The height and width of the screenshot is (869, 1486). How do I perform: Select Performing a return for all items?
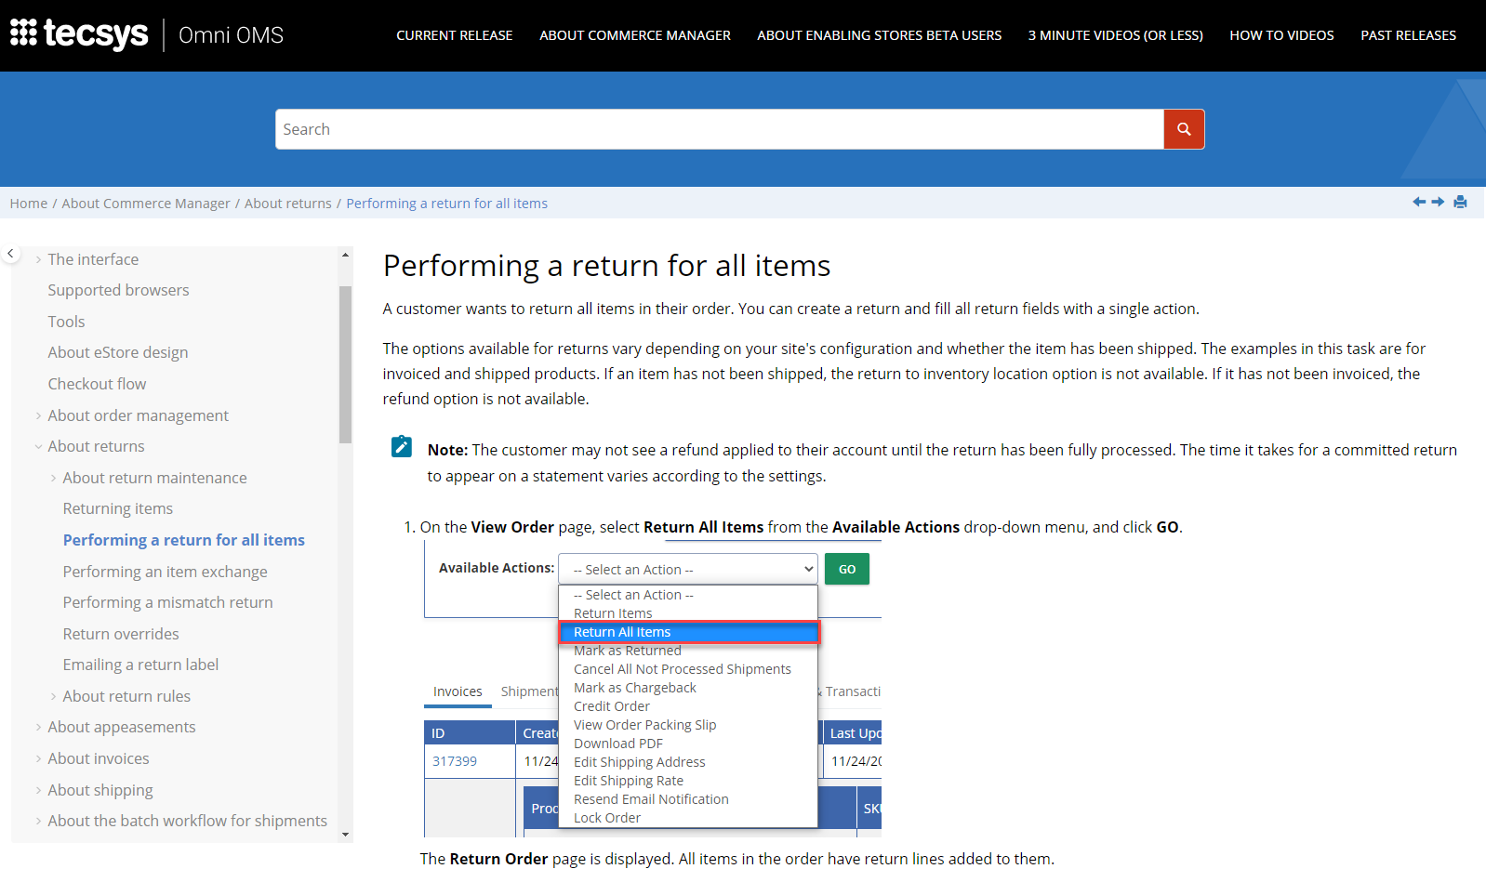point(184,540)
